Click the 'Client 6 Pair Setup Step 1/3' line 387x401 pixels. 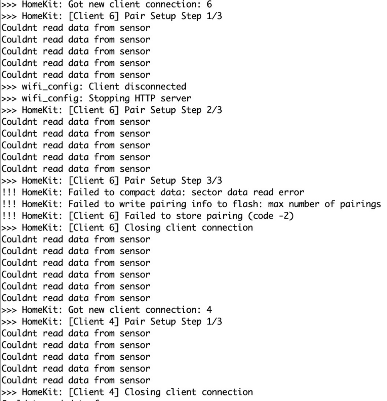(112, 16)
